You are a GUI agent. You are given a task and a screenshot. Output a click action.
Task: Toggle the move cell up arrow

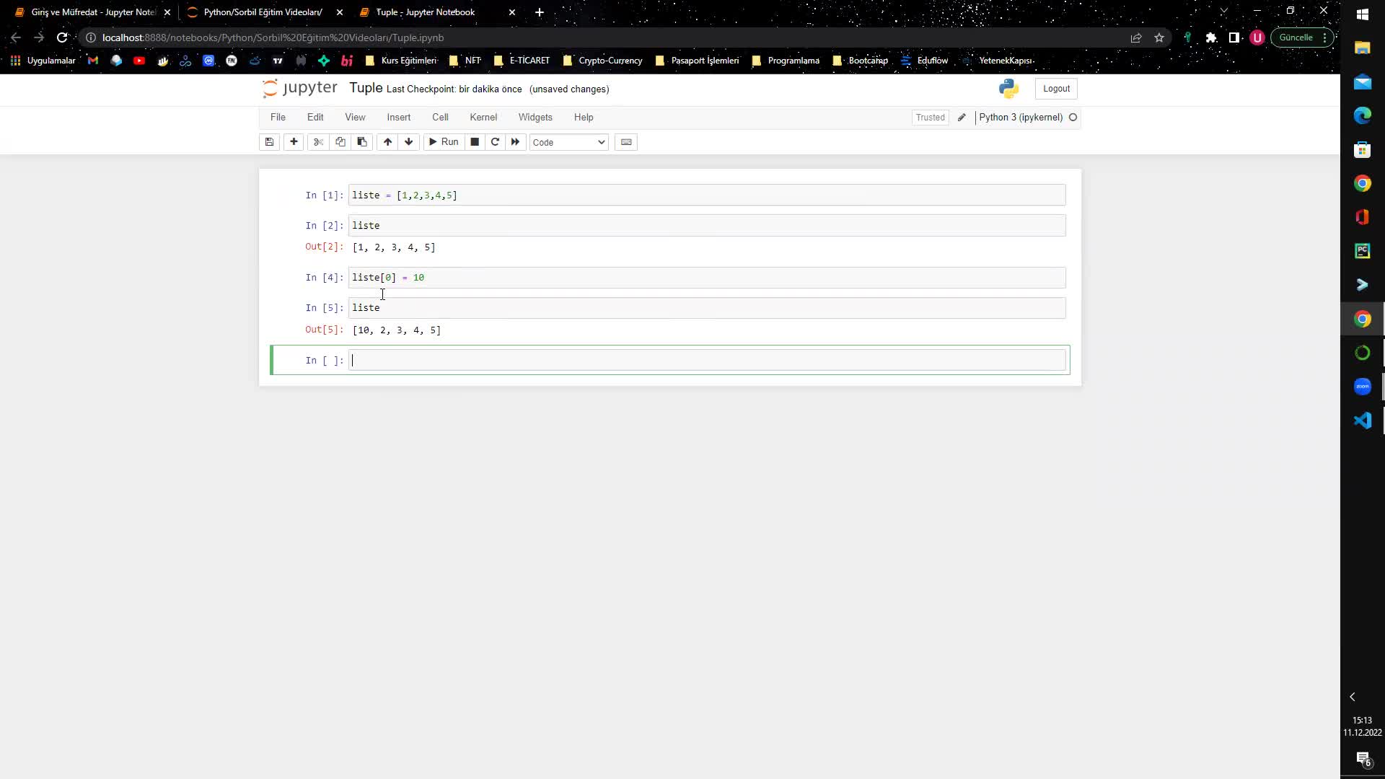tap(387, 141)
